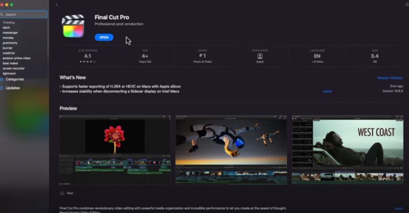409x213 pixels.
Task: Click the Categories sidebar icon
Action: click(2, 79)
